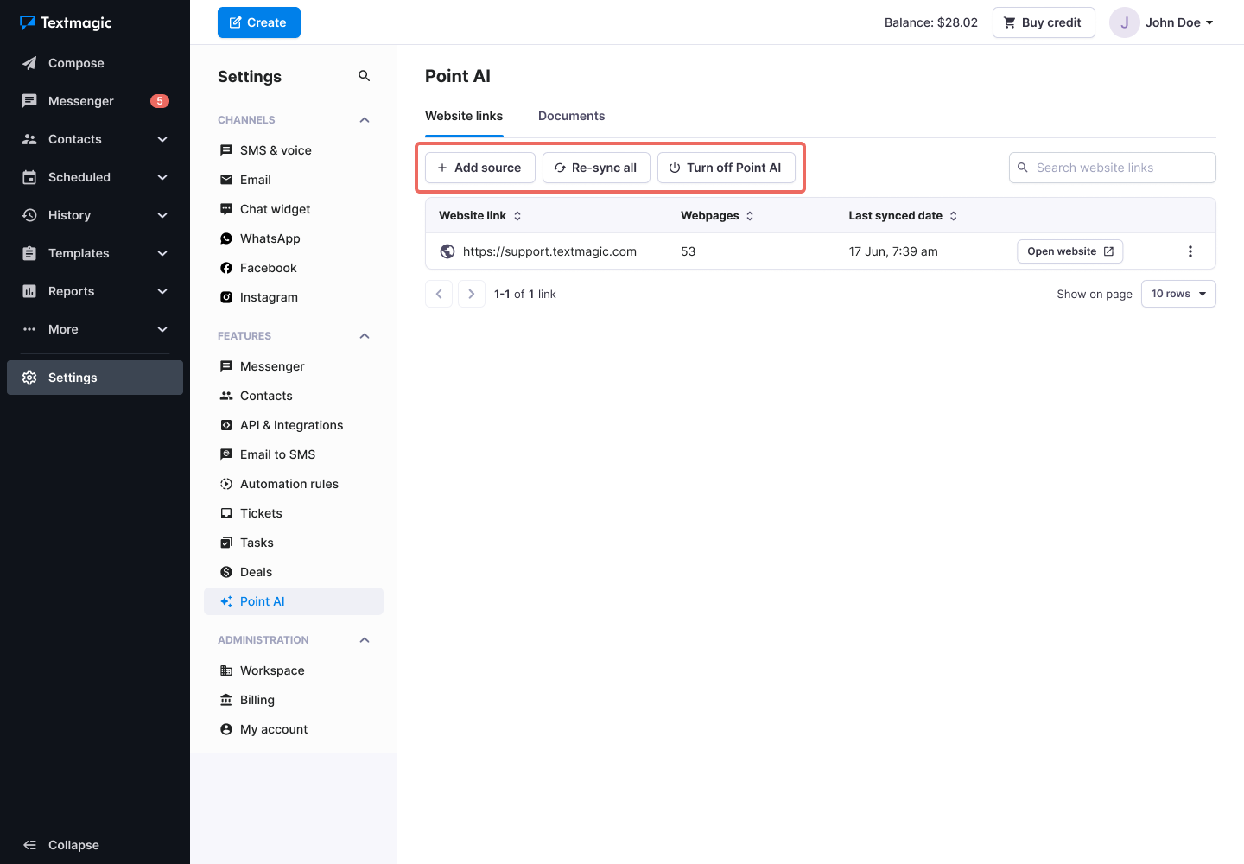Open the 10 rows dropdown
Screen dimensions: 1244x864
pyautogui.click(x=1178, y=294)
